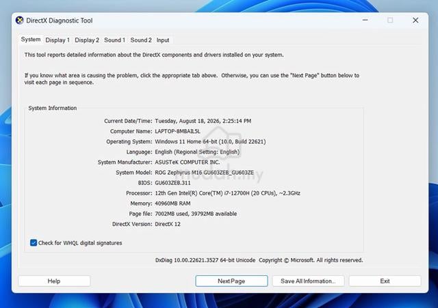This screenshot has width=438, height=308.
Task: Click the English (Regional Setting: English) value
Action: (197, 152)
